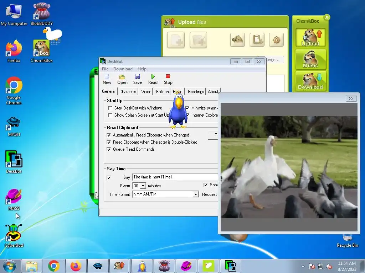Screen dimensions: 365x273
Task: Click the muted volume tray icon
Action: pyautogui.click(x=329, y=266)
